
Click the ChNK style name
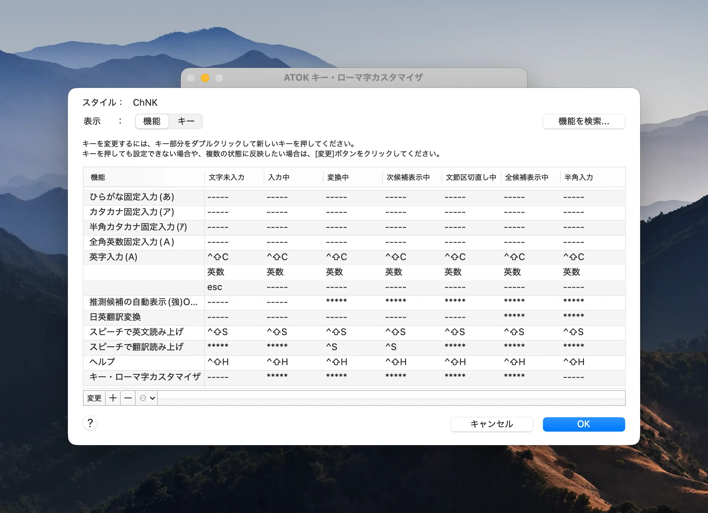(x=145, y=103)
